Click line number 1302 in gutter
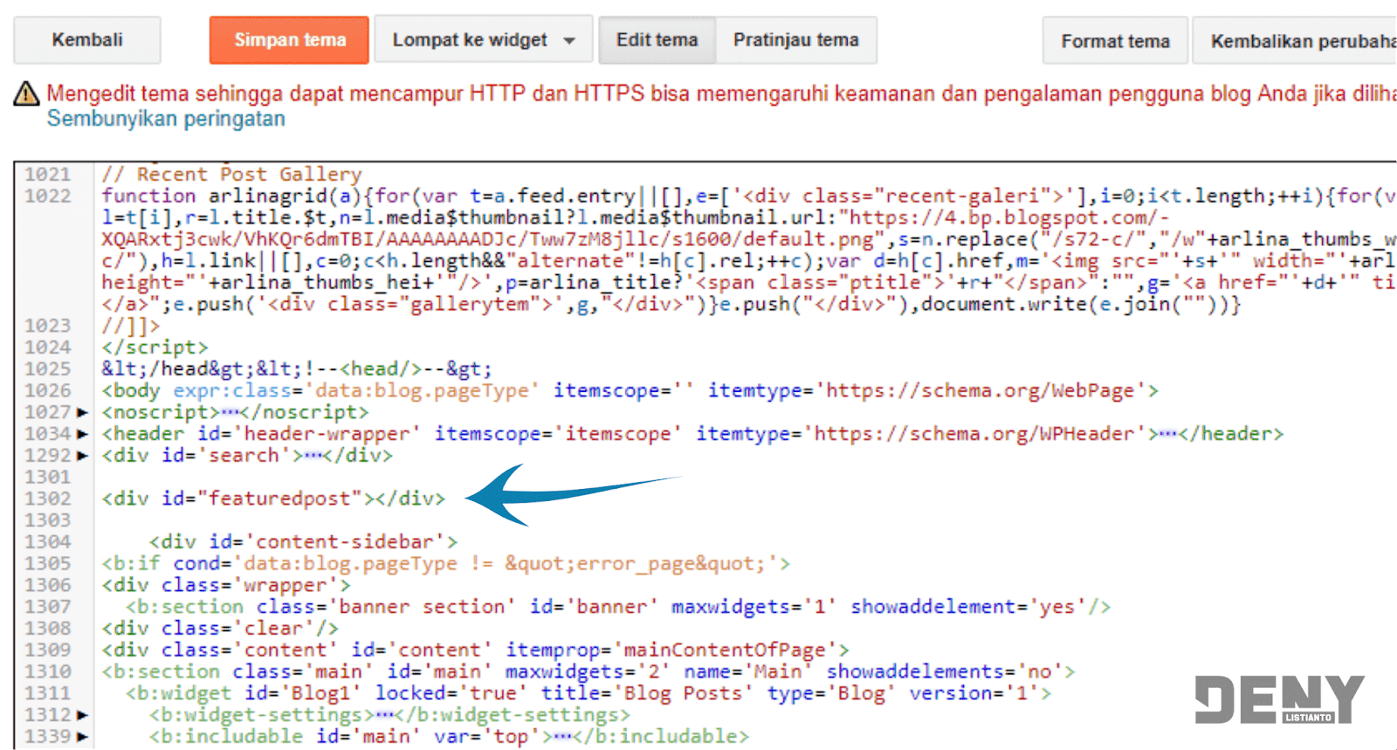This screenshot has height=750, width=1397. pyautogui.click(x=48, y=499)
